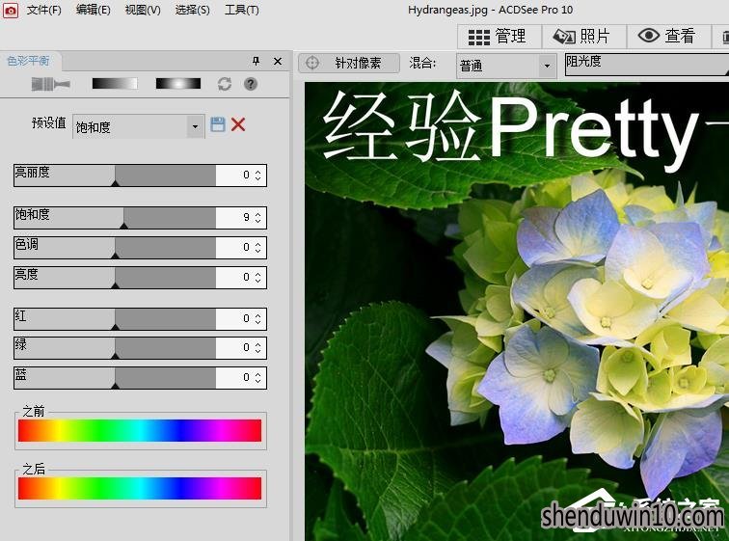Open the 选择(S) menu

pyautogui.click(x=192, y=10)
